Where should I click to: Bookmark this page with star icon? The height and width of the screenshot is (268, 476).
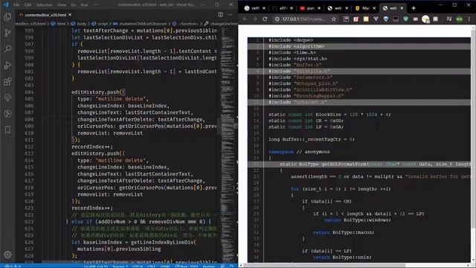pyautogui.click(x=334, y=19)
